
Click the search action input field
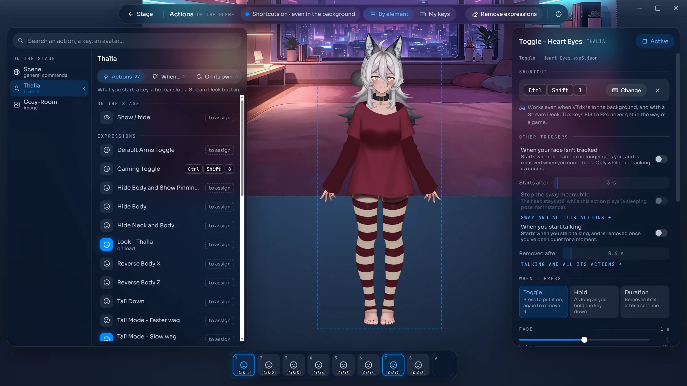click(127, 41)
